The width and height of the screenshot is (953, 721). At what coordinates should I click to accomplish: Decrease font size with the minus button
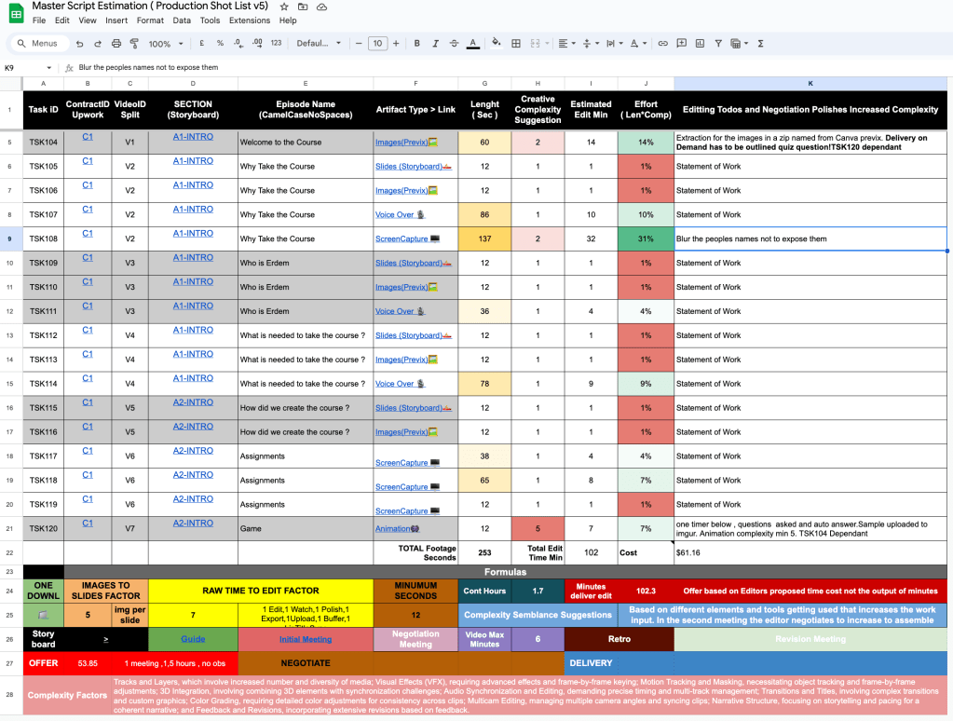point(359,43)
